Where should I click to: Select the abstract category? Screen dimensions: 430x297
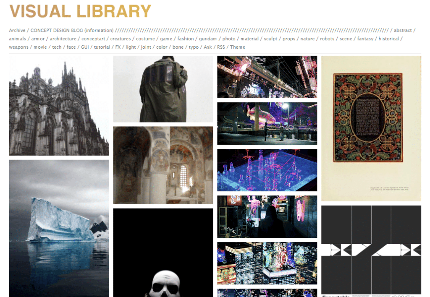pyautogui.click(x=403, y=30)
